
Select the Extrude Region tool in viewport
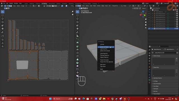[x=77, y=43]
